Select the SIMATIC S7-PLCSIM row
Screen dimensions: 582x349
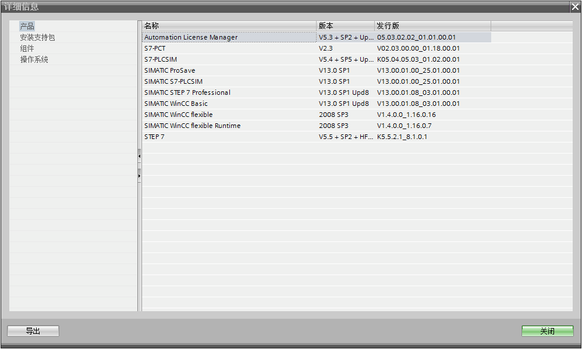pyautogui.click(x=317, y=81)
